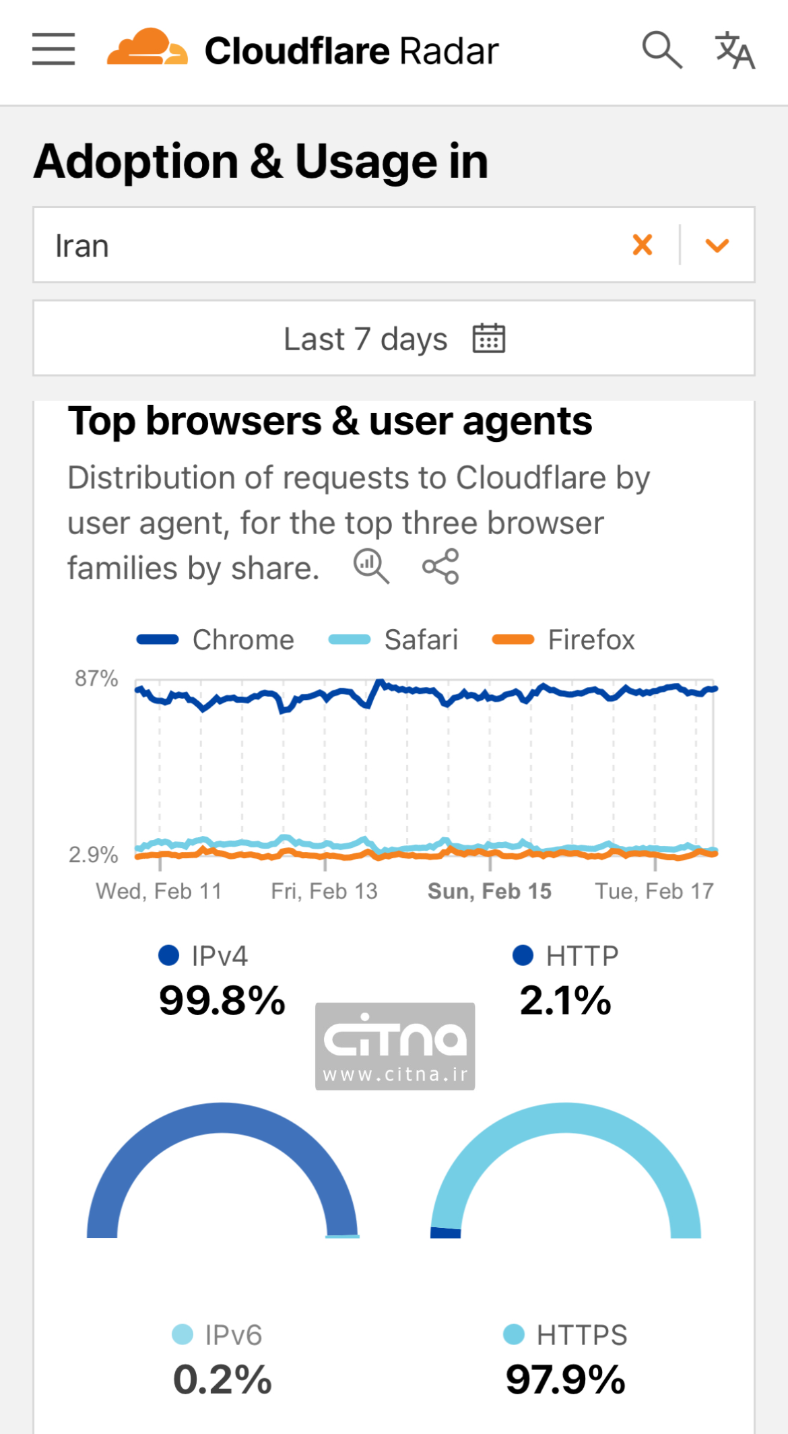Toggle Chrome series in legend
Image resolution: width=788 pixels, height=1434 pixels.
pyautogui.click(x=216, y=640)
